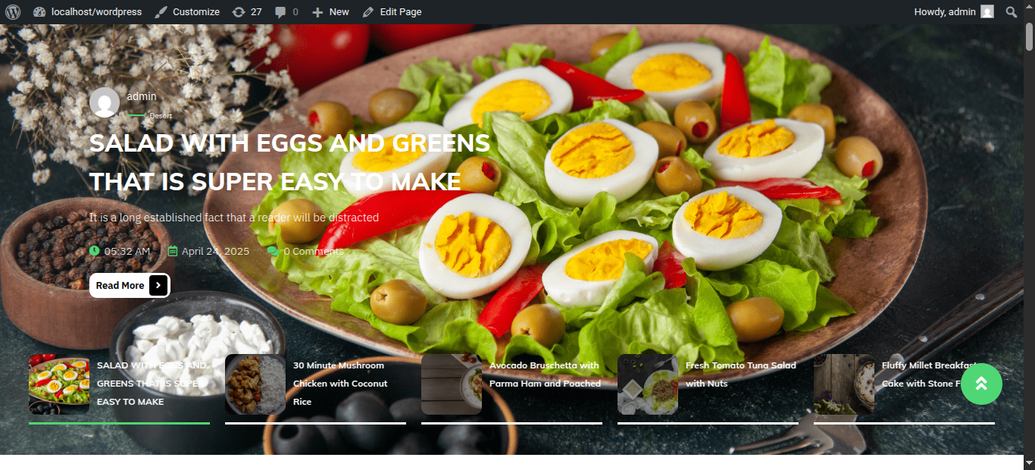The width and height of the screenshot is (1035, 470).
Task: Open the WordPress logo menu
Action: (x=12, y=12)
